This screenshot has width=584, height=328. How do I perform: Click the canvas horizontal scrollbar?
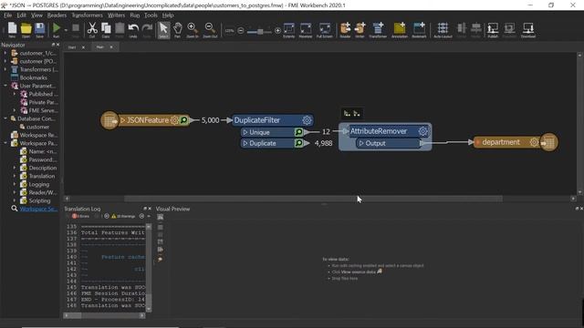pos(313,199)
